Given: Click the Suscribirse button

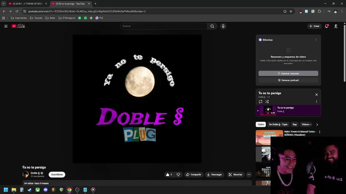Looking at the screenshot, I should (57, 175).
